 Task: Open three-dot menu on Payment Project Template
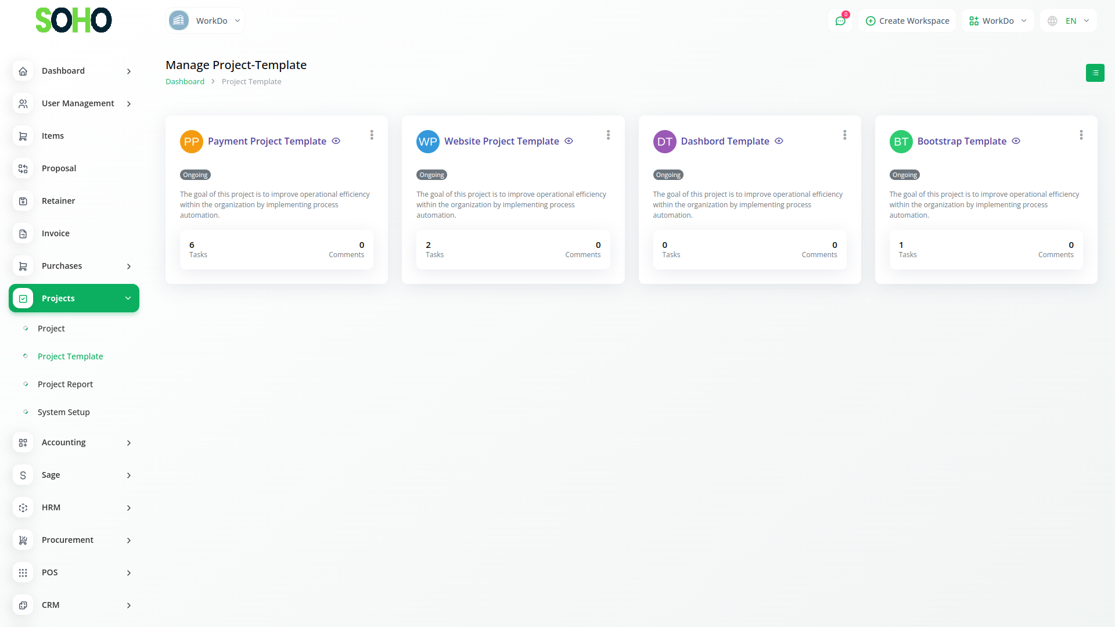tap(372, 135)
